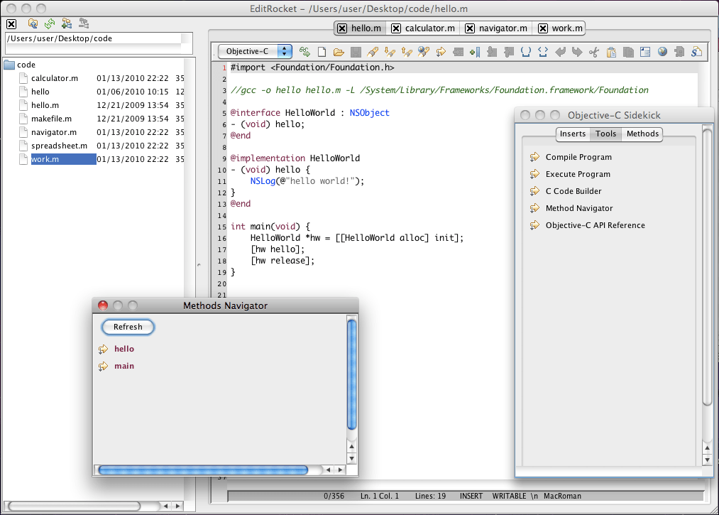Click the globe web preview icon
This screenshot has height=515, width=719.
662,52
